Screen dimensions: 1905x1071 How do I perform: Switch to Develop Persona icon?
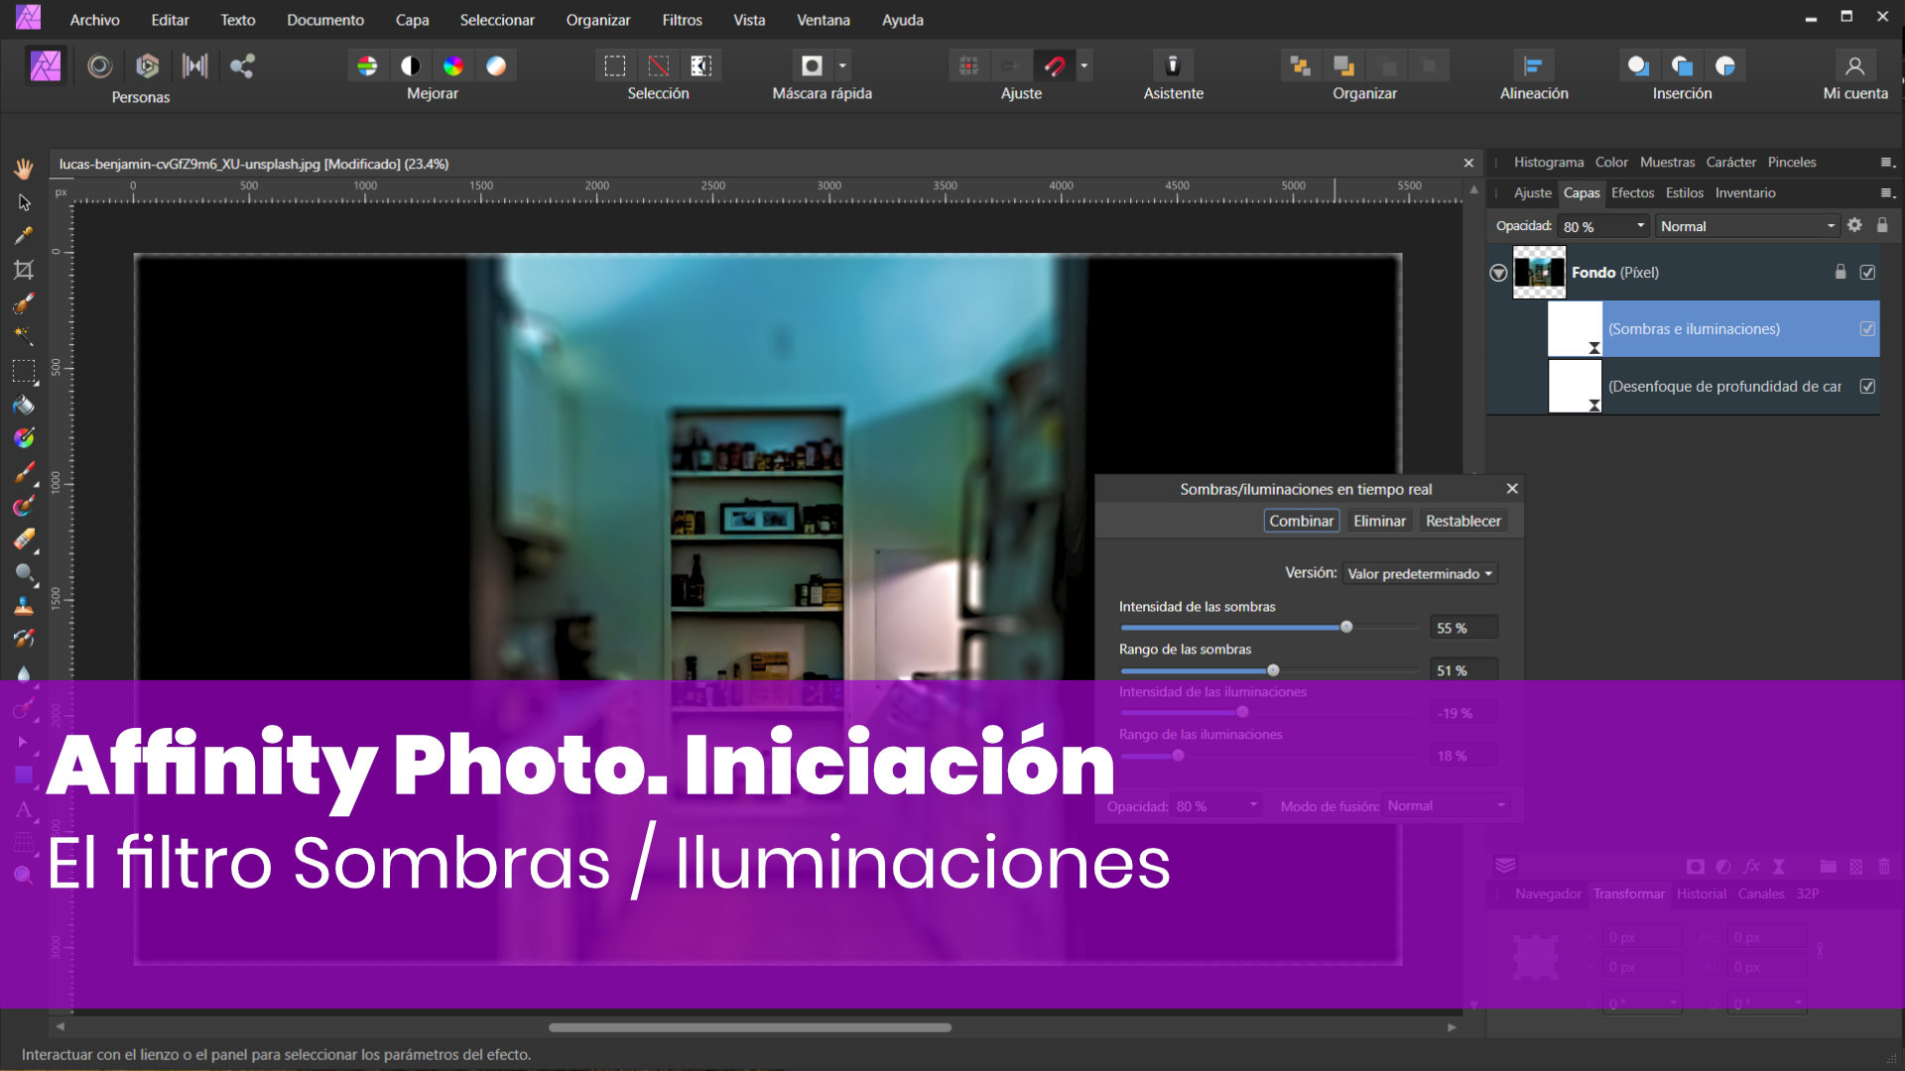tap(147, 65)
